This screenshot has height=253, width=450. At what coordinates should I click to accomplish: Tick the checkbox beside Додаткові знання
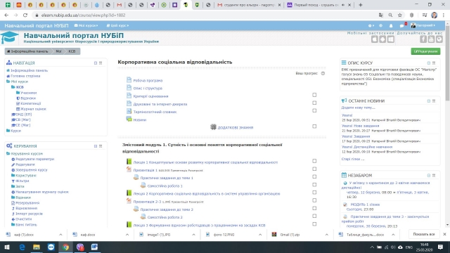314,126
